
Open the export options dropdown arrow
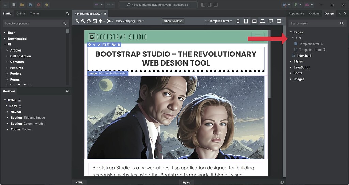pos(300,5)
